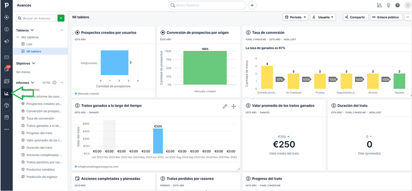The width and height of the screenshot is (412, 191).
Task: Edit Tratos ganados report with pencil icon
Action: [x=225, y=106]
